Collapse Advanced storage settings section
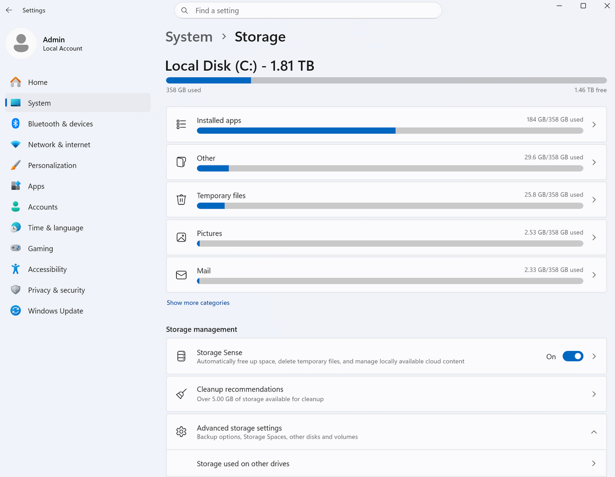 [x=594, y=432]
